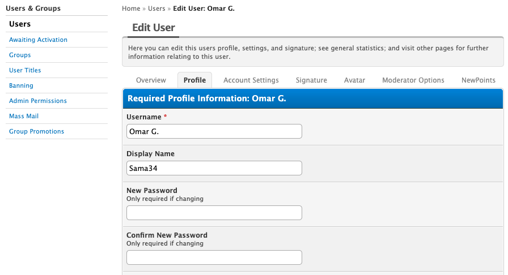Image resolution: width=508 pixels, height=275 pixels.
Task: Go to the Moderator Options tab
Action: 413,80
